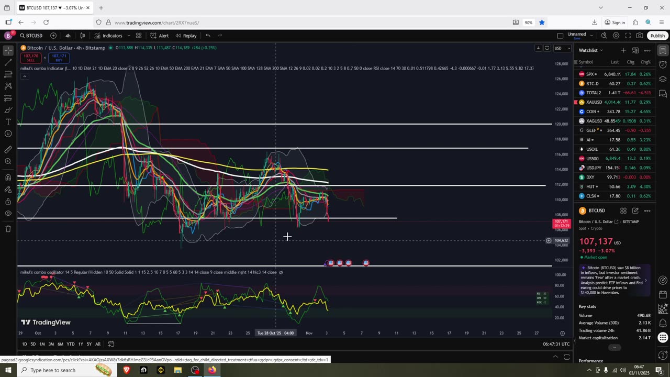The width and height of the screenshot is (670, 377).
Task: Expand favorite indicators dropdown arrow
Action: click(129, 36)
